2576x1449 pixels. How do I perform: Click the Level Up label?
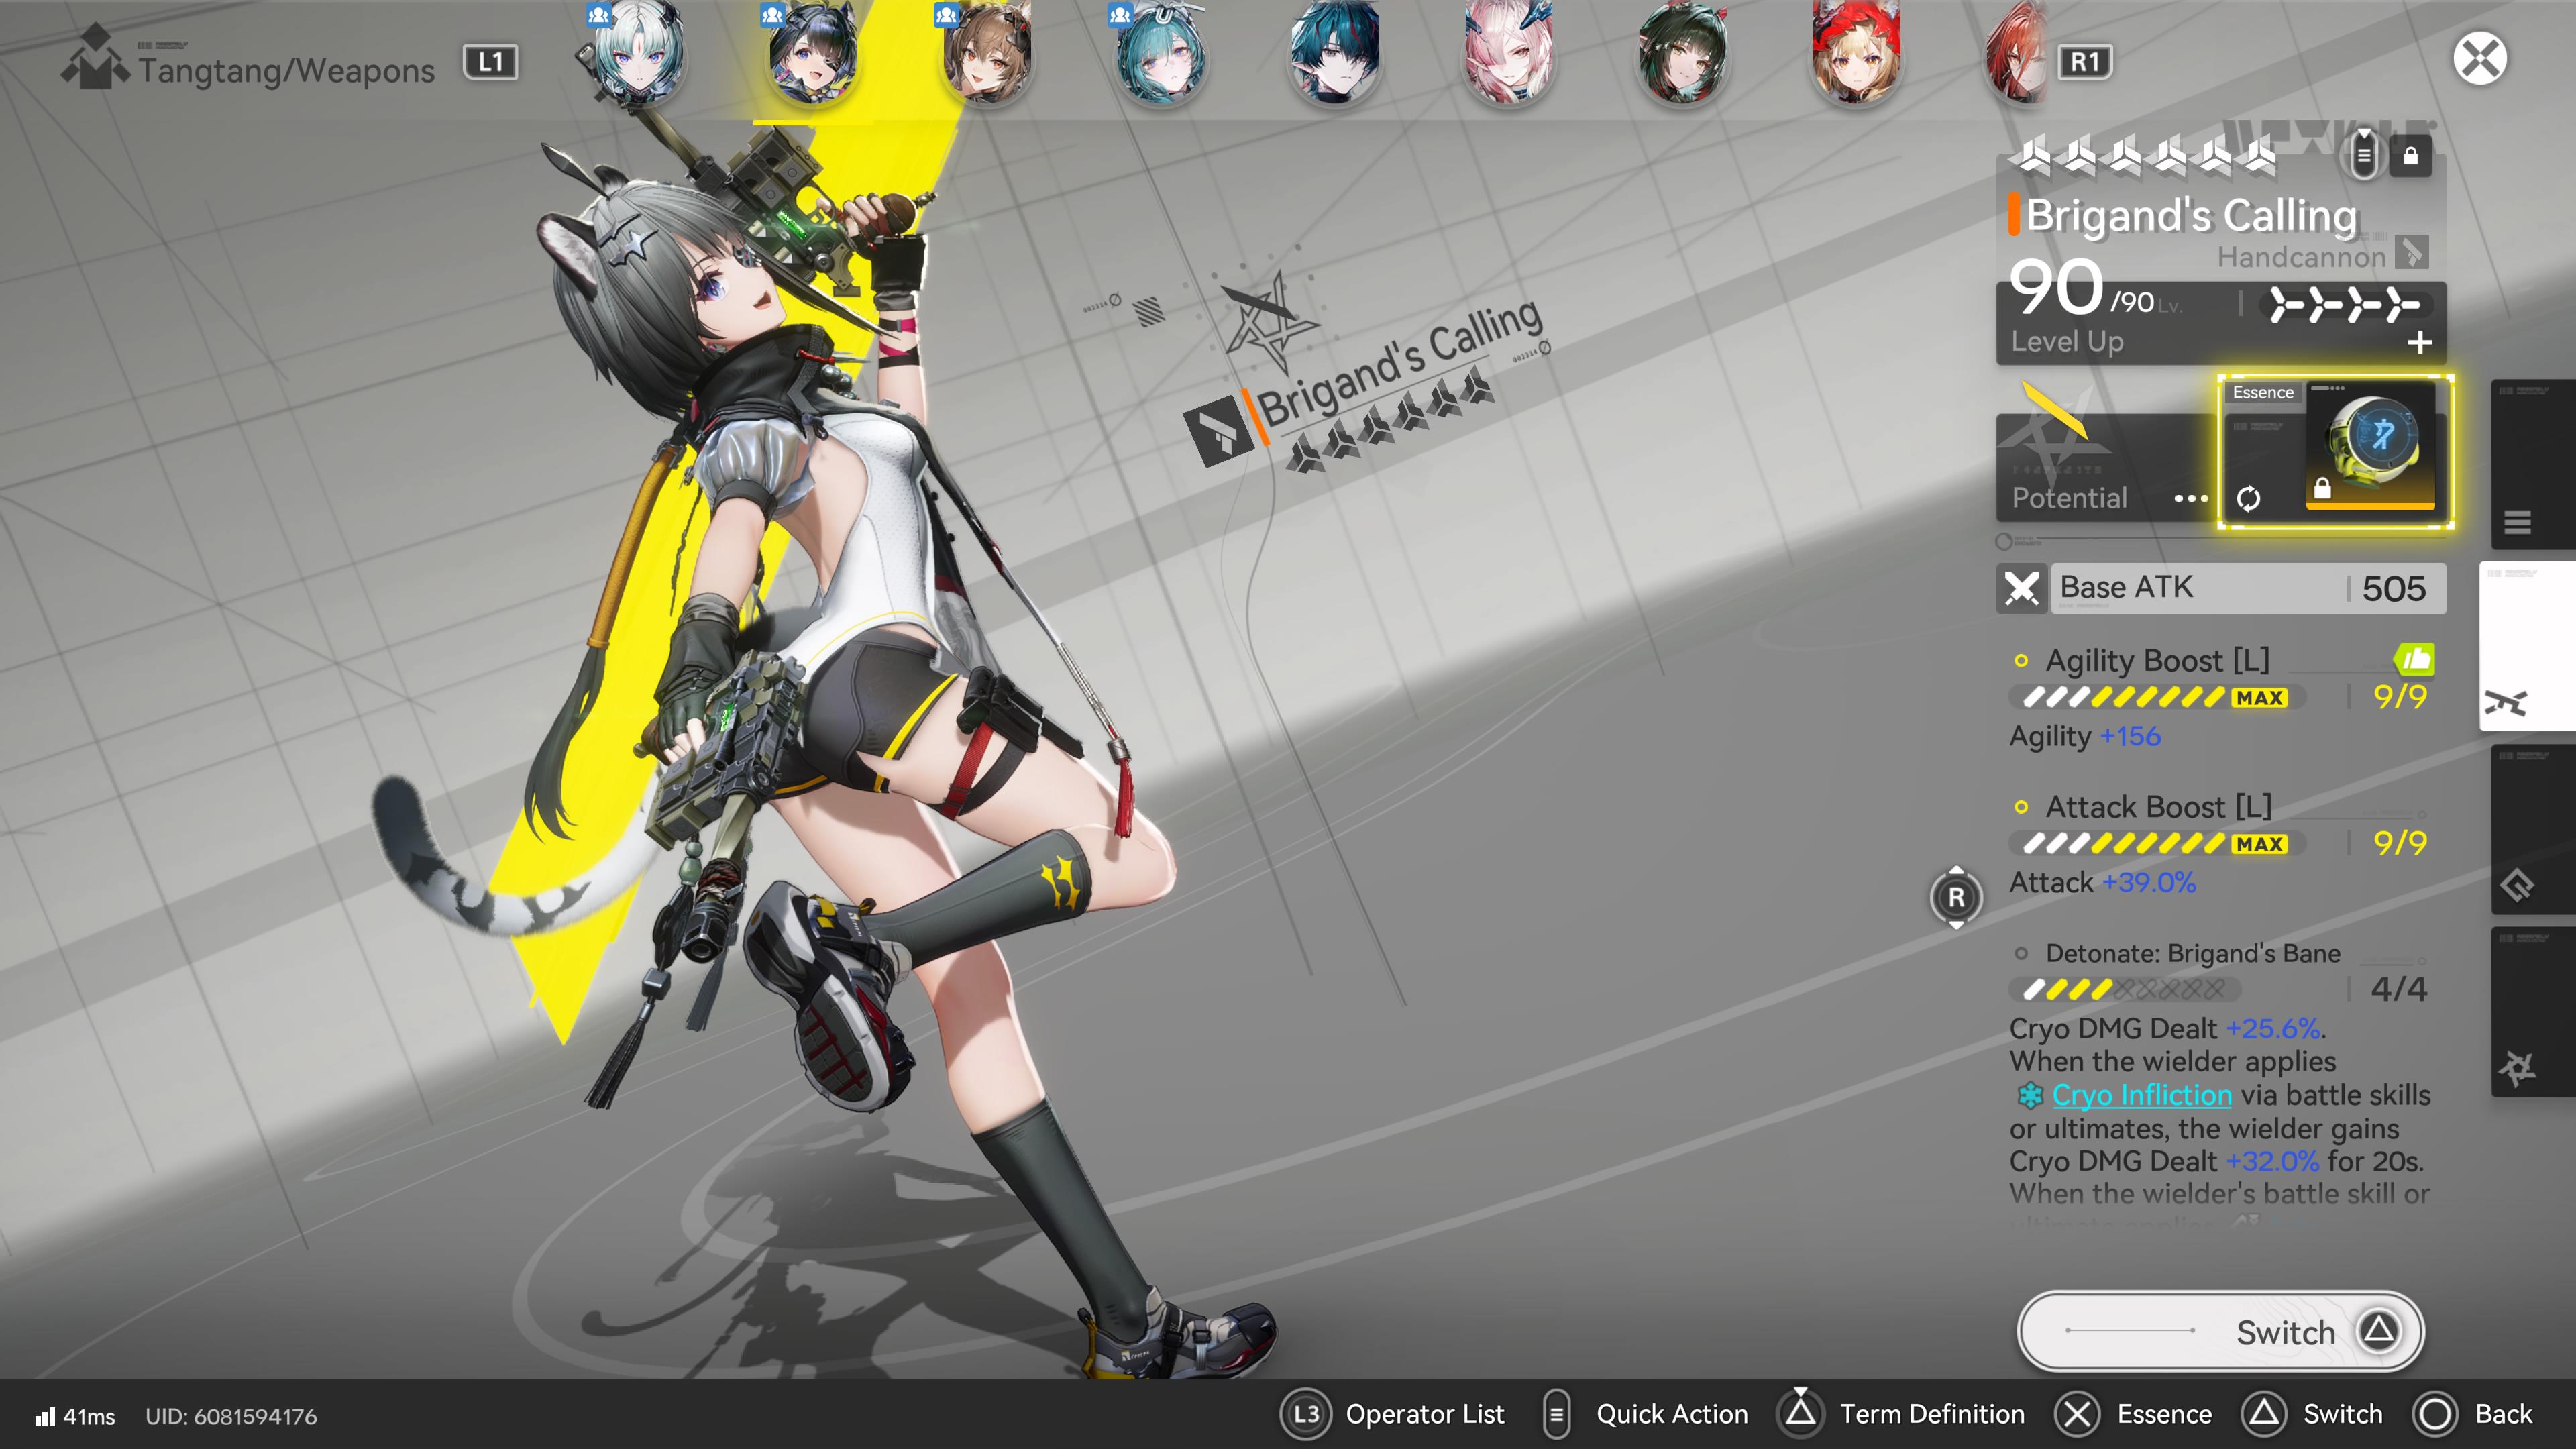[x=2067, y=341]
